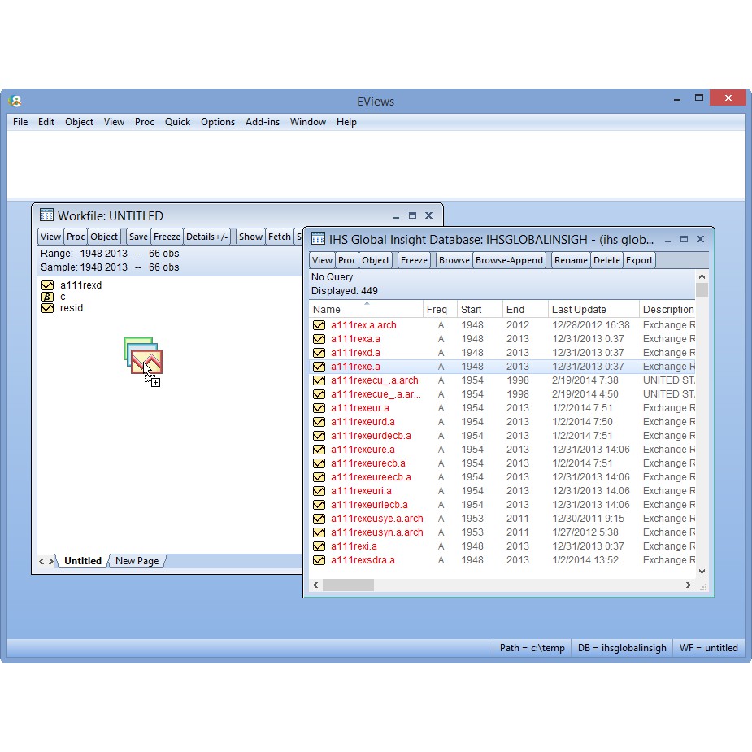This screenshot has width=752, height=752.
Task: Sort by the Last Update column header
Action: click(x=593, y=310)
